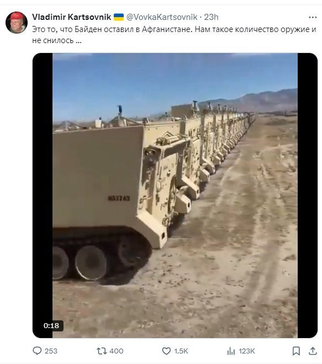Click the 0:18 video duration badge
This screenshot has height=364, width=322.
[x=51, y=325]
